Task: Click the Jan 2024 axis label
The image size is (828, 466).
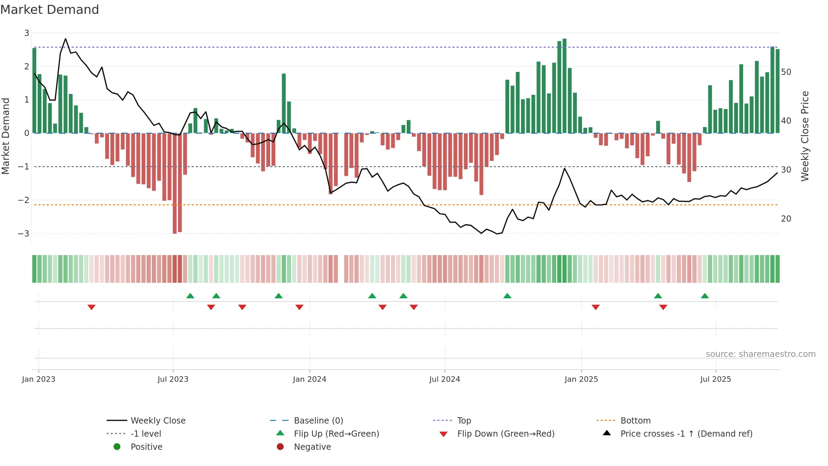Action: coord(309,379)
